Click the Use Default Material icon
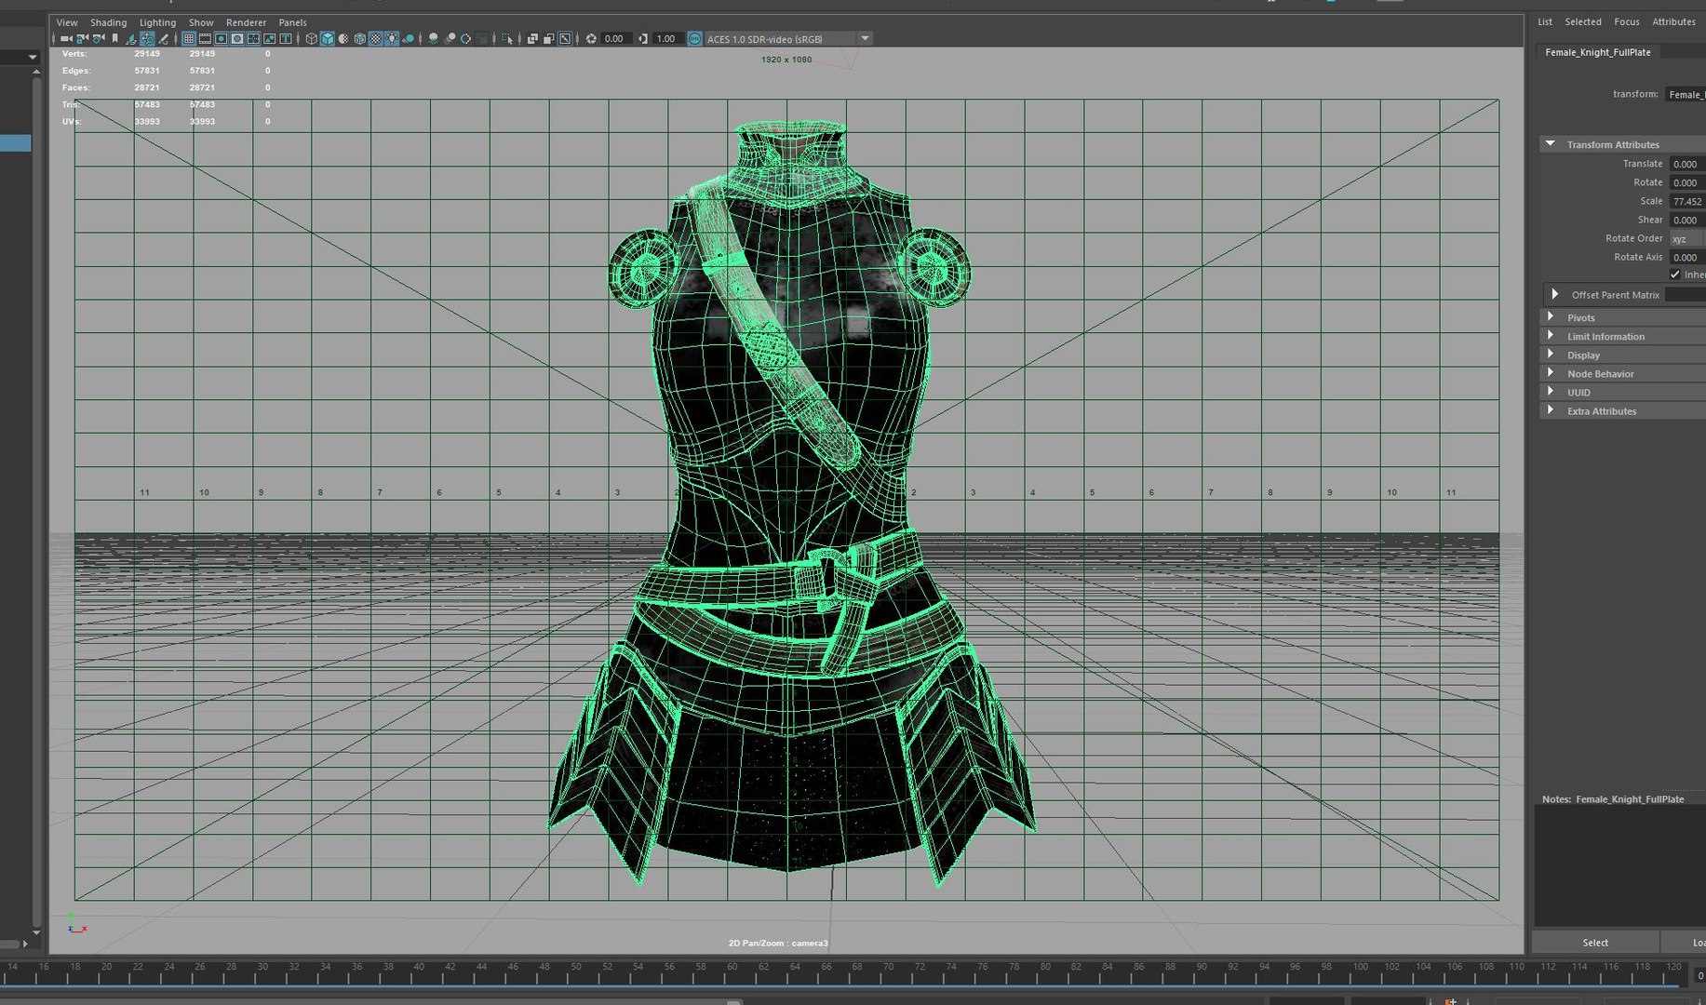 pos(343,38)
